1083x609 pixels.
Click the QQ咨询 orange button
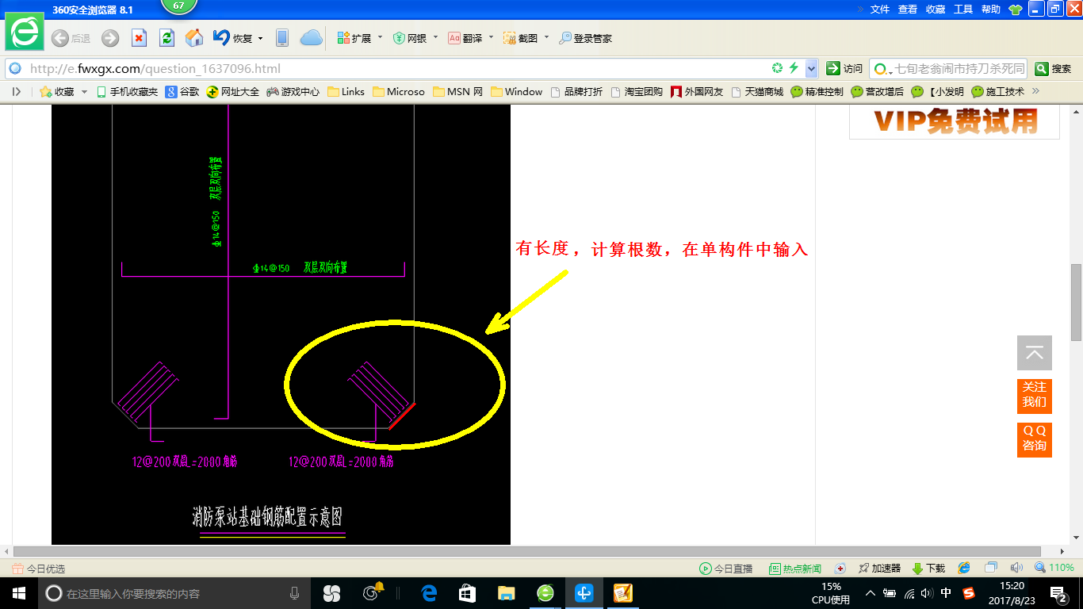[1035, 439]
